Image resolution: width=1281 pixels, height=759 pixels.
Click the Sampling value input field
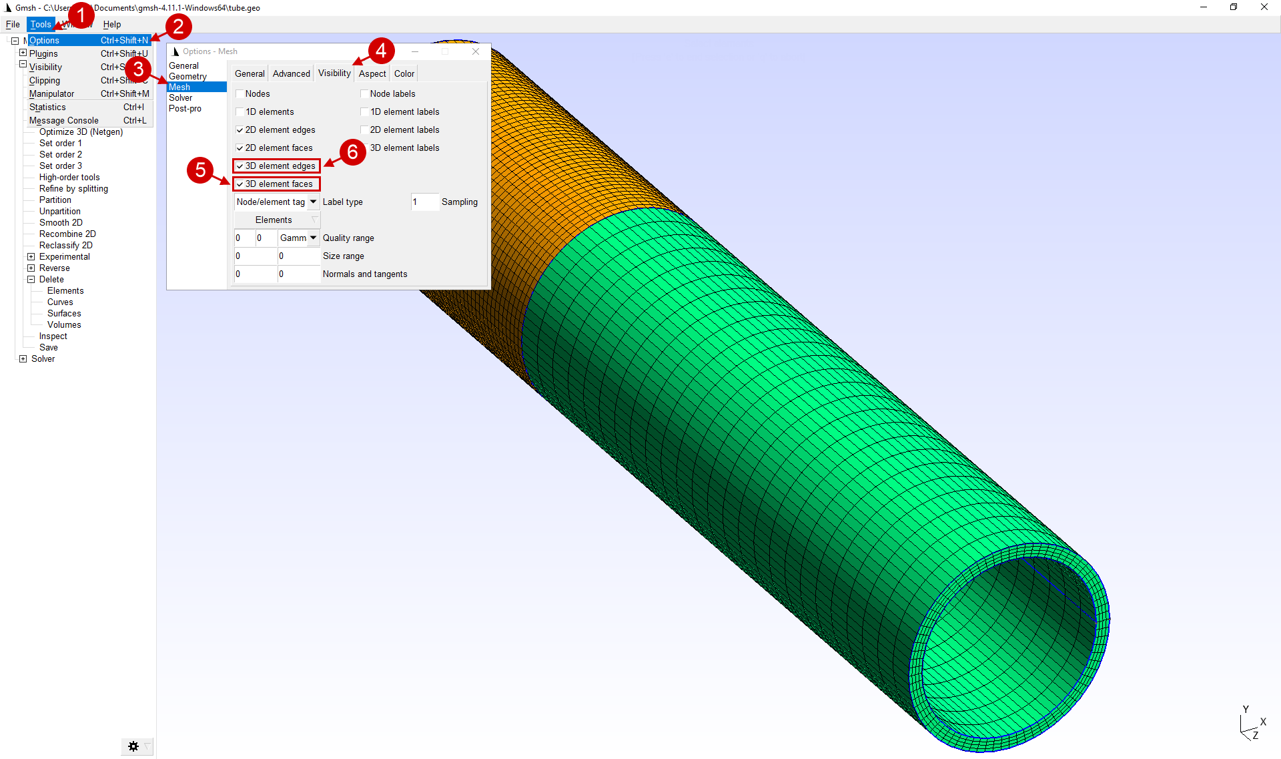tap(424, 202)
